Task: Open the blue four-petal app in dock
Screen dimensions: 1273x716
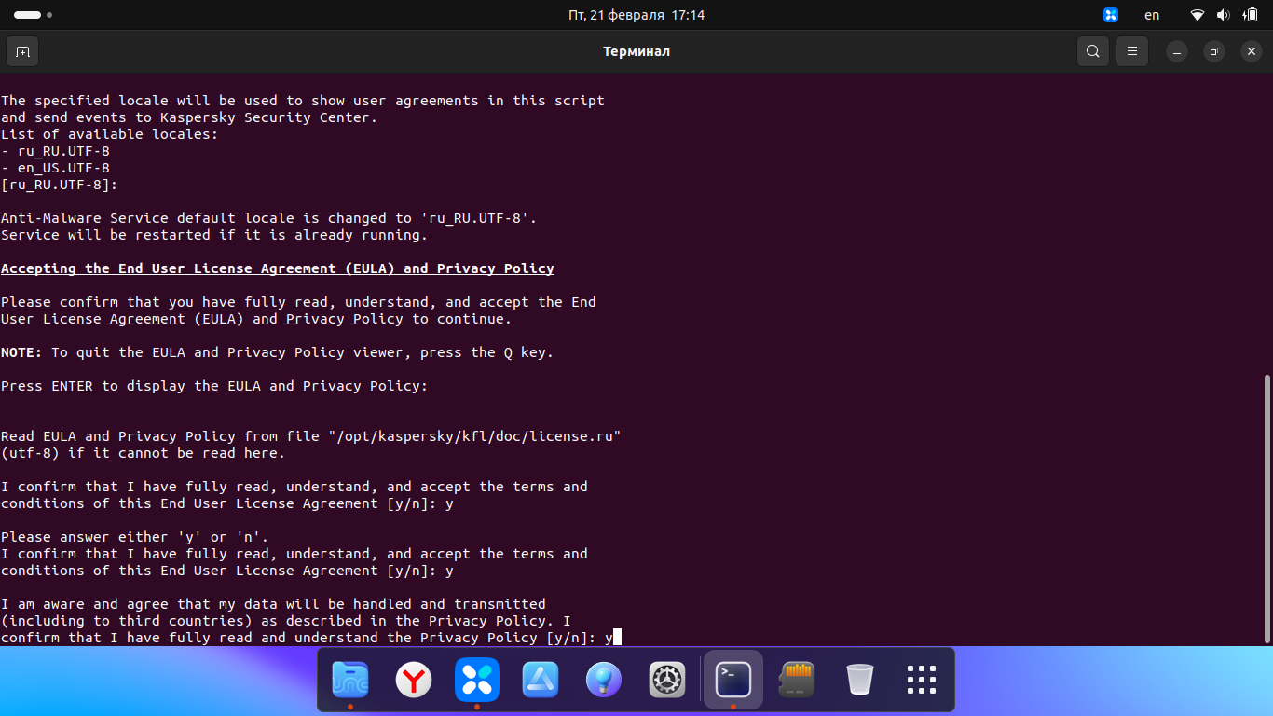Action: pos(477,680)
